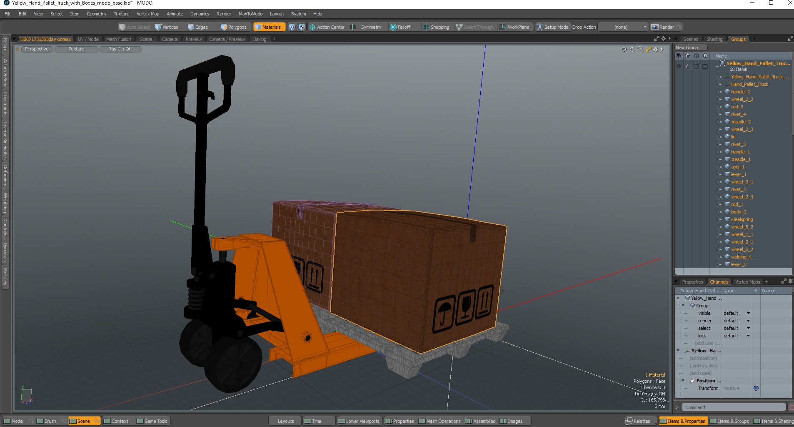
Task: Switch to the Camera / Preview tab
Action: 227,39
